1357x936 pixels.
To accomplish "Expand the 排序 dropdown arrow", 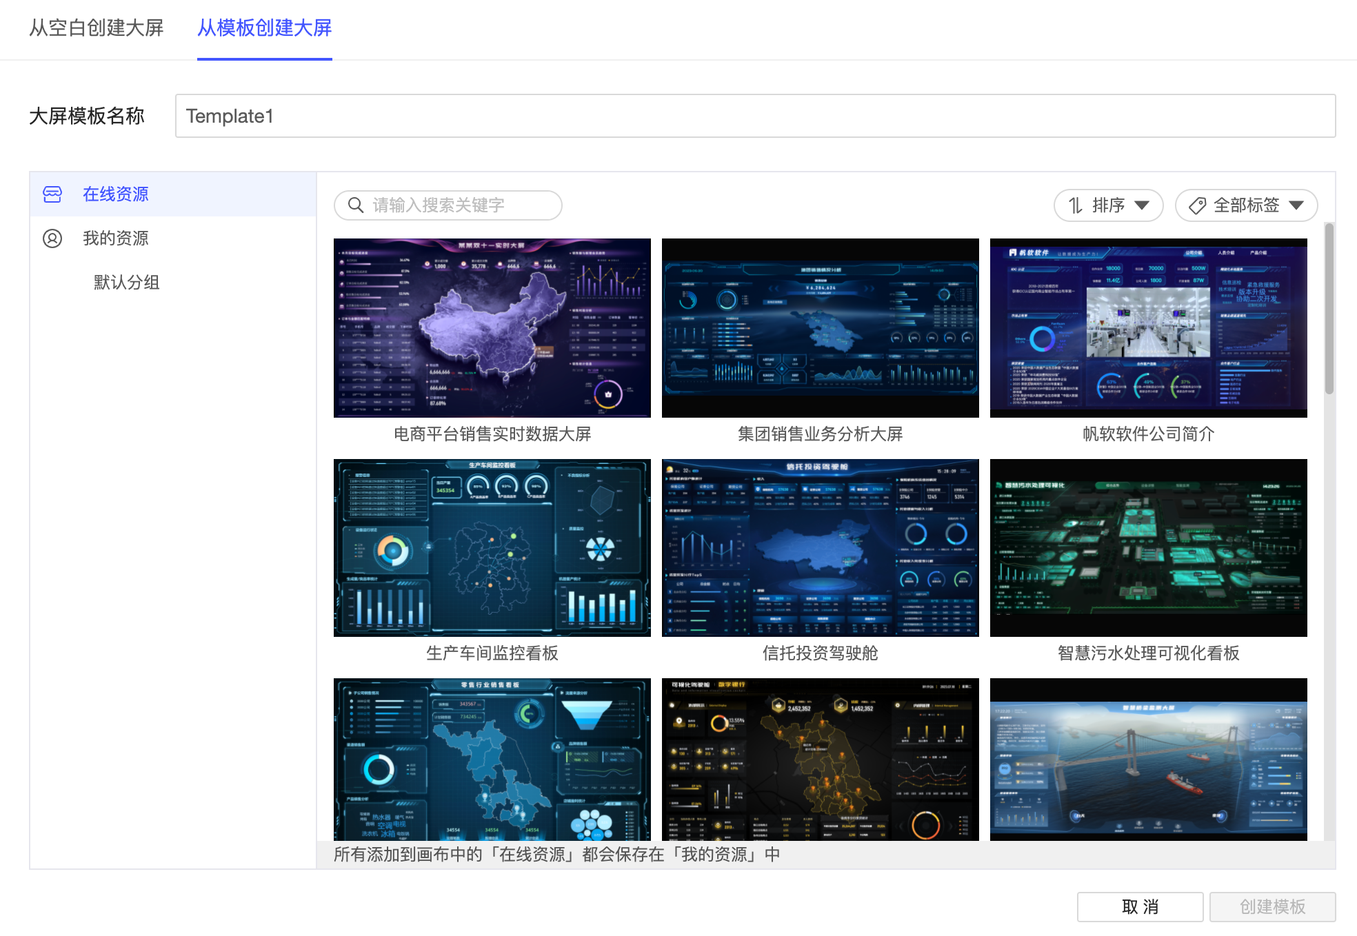I will click(x=1142, y=205).
